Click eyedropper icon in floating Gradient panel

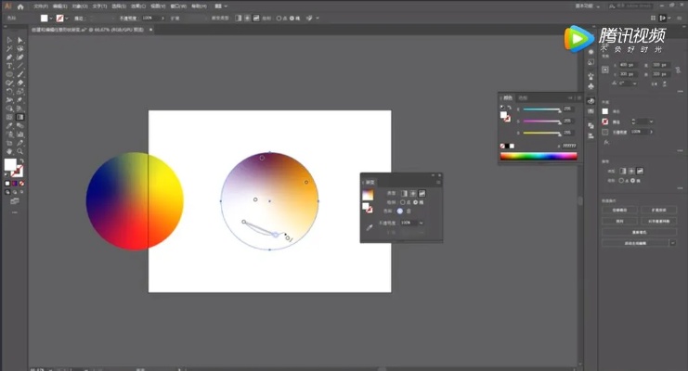coord(370,227)
